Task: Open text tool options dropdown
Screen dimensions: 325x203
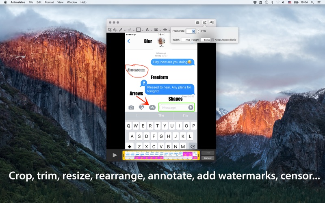Action: click(x=152, y=30)
